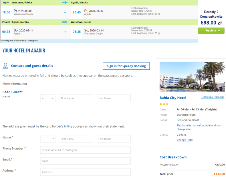Click the return flight small arrow
This screenshot has height=179, width=226.
coord(65,32)
